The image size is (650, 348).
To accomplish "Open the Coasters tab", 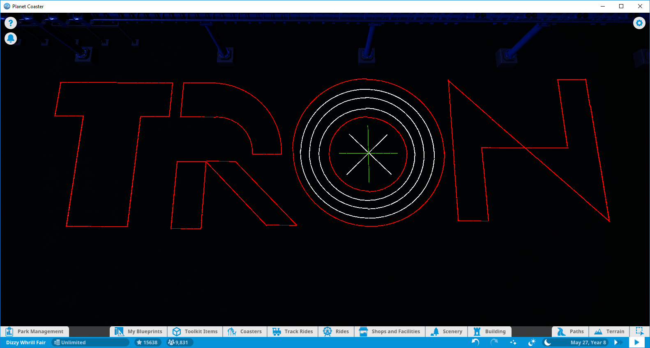I will tap(245, 332).
